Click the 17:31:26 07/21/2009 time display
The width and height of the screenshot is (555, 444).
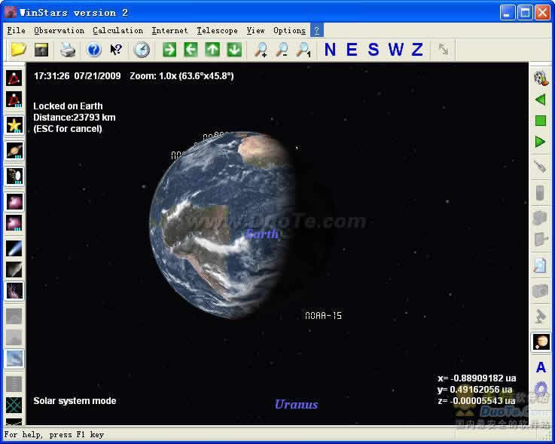click(77, 76)
